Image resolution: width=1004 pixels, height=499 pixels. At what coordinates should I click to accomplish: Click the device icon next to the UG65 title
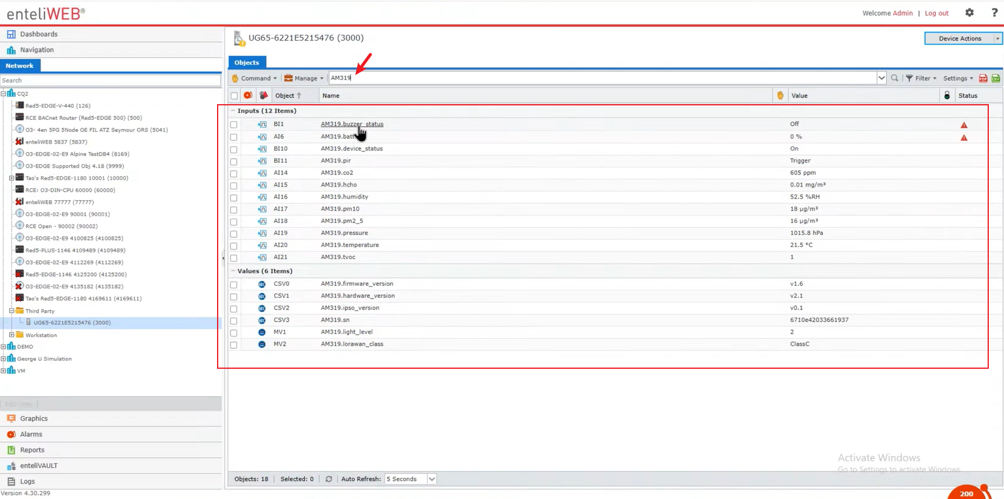239,39
